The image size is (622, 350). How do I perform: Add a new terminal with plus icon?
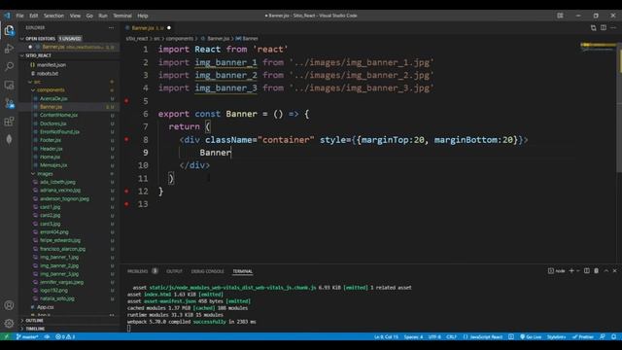pos(571,270)
